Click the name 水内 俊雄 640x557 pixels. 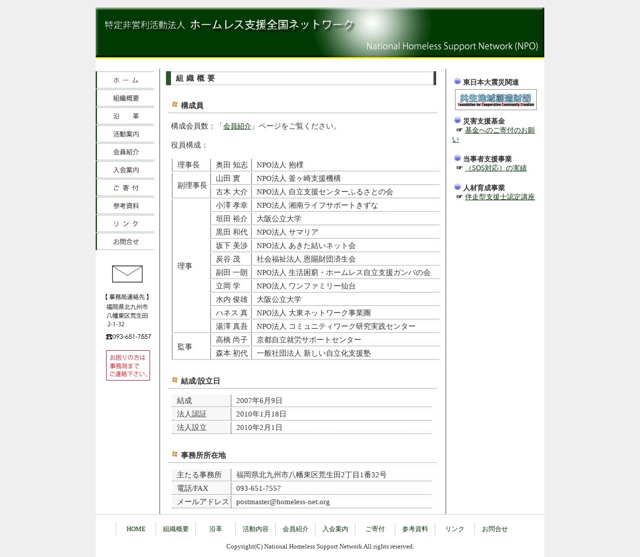click(232, 299)
